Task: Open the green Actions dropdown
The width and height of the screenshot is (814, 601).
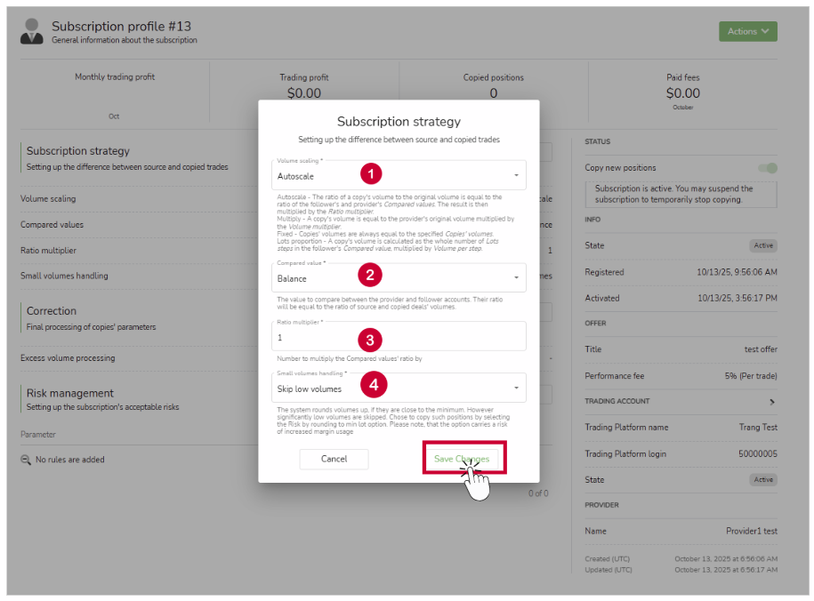Action: coord(747,31)
